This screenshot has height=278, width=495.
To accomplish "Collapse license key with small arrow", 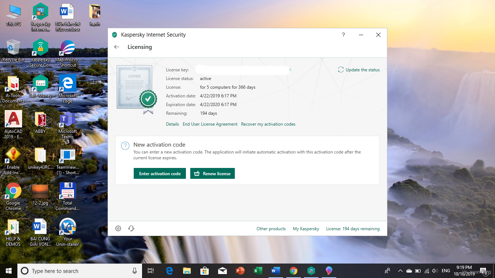I will coord(290,70).
